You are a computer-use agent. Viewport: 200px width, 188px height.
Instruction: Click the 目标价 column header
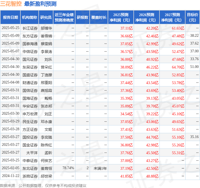point(192,17)
